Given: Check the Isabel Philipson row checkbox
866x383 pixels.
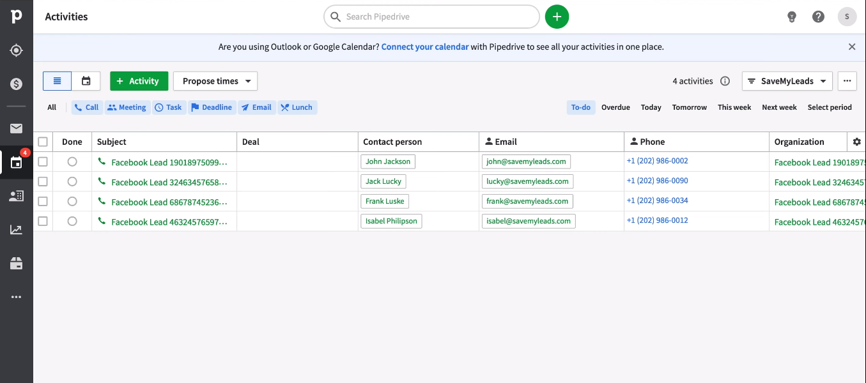Looking at the screenshot, I should click(43, 222).
